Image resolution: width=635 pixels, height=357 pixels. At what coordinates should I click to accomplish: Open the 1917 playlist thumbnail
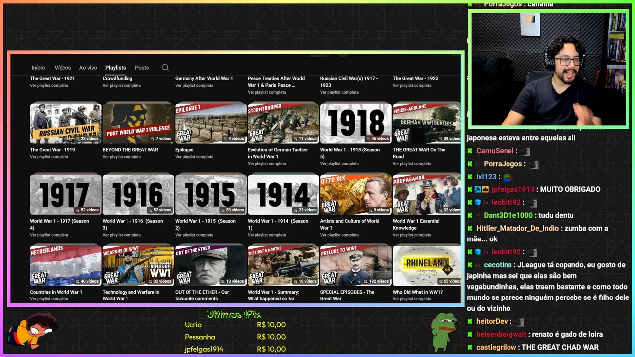click(x=65, y=194)
